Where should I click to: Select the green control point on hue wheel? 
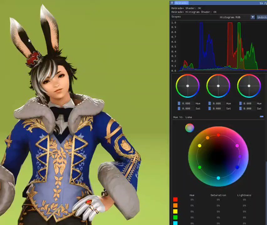pos(200,167)
